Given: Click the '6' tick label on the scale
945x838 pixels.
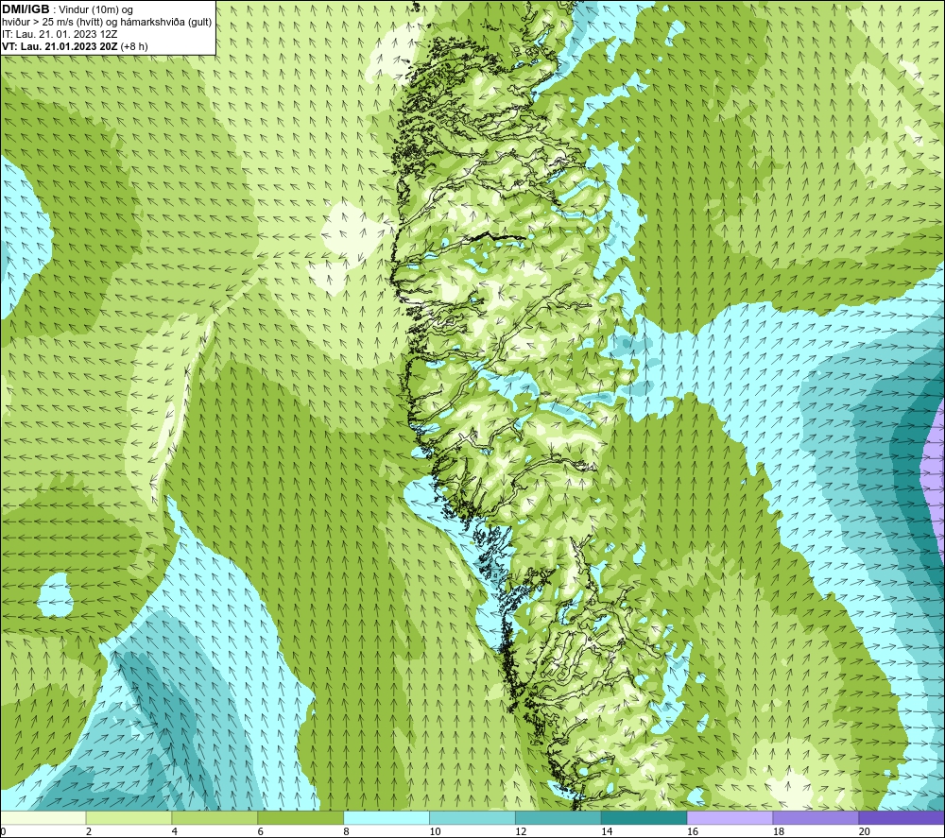Looking at the screenshot, I should 261,831.
